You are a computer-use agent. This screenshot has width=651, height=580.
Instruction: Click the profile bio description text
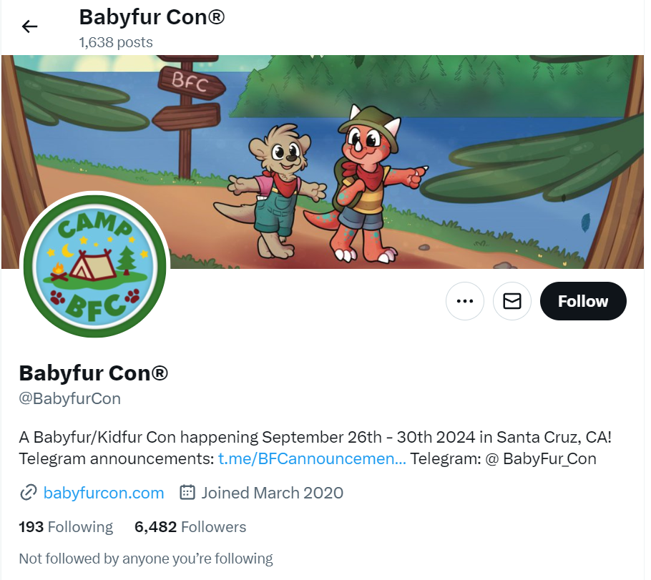tap(315, 448)
